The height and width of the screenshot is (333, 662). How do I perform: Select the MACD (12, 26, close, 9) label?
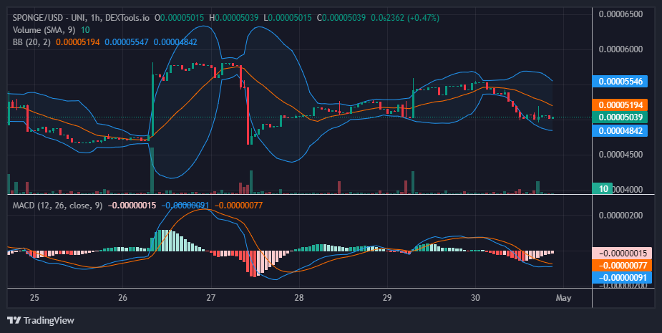pos(57,206)
